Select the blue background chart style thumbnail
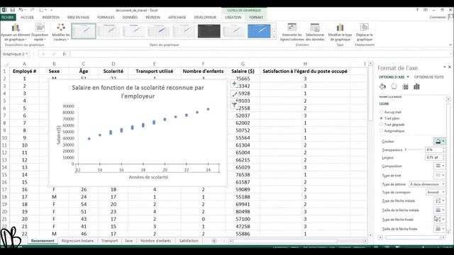454x255 pixels. 259,31
